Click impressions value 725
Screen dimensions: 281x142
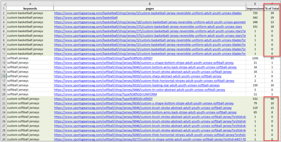tap(255, 13)
